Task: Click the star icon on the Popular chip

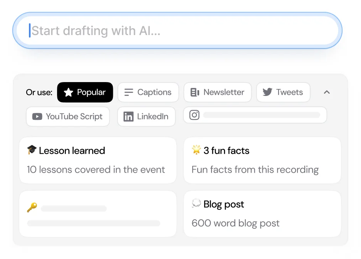Action: (69, 92)
